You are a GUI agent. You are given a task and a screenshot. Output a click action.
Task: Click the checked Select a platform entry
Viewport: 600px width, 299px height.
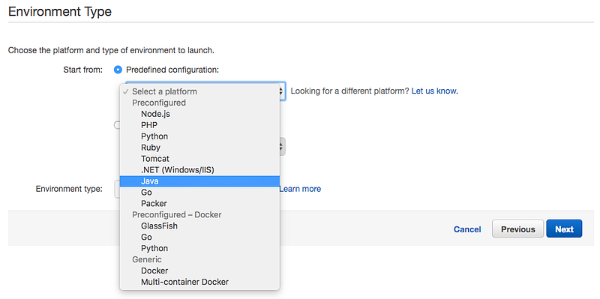tap(199, 91)
